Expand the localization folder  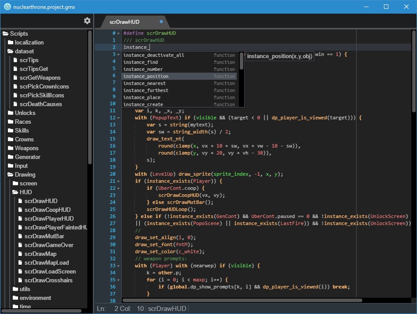pyautogui.click(x=26, y=43)
